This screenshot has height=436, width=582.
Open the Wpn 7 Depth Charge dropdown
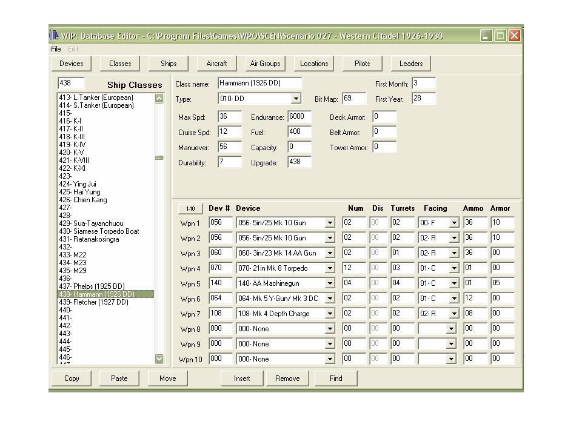(x=330, y=314)
